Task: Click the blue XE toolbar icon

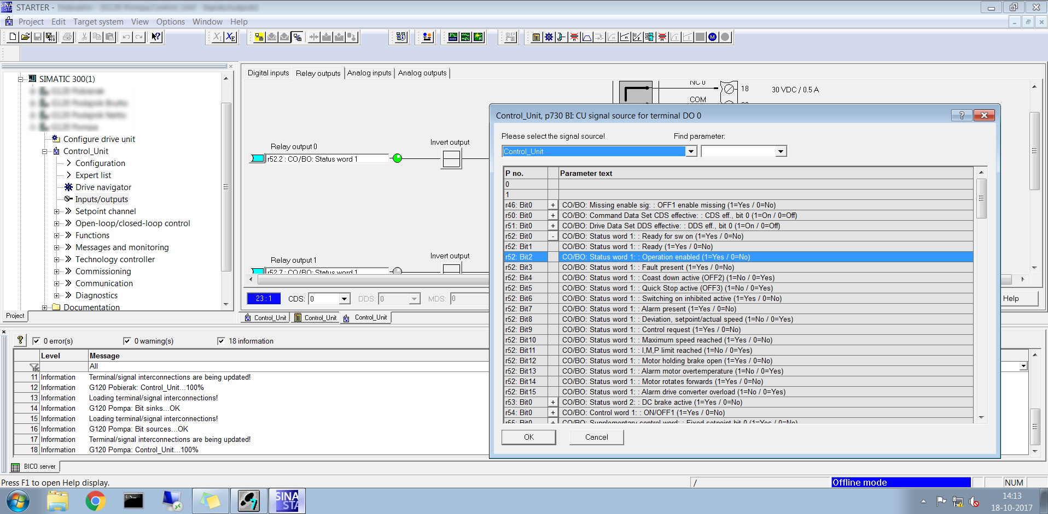Action: pos(231,37)
